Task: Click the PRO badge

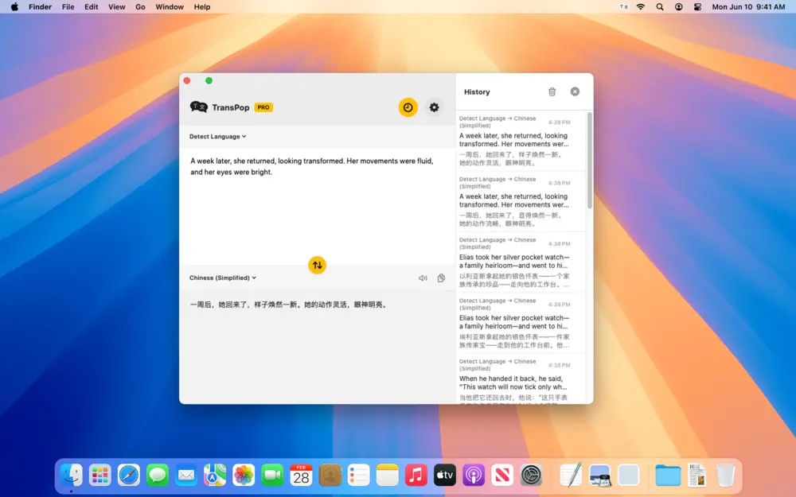Action: coord(263,107)
